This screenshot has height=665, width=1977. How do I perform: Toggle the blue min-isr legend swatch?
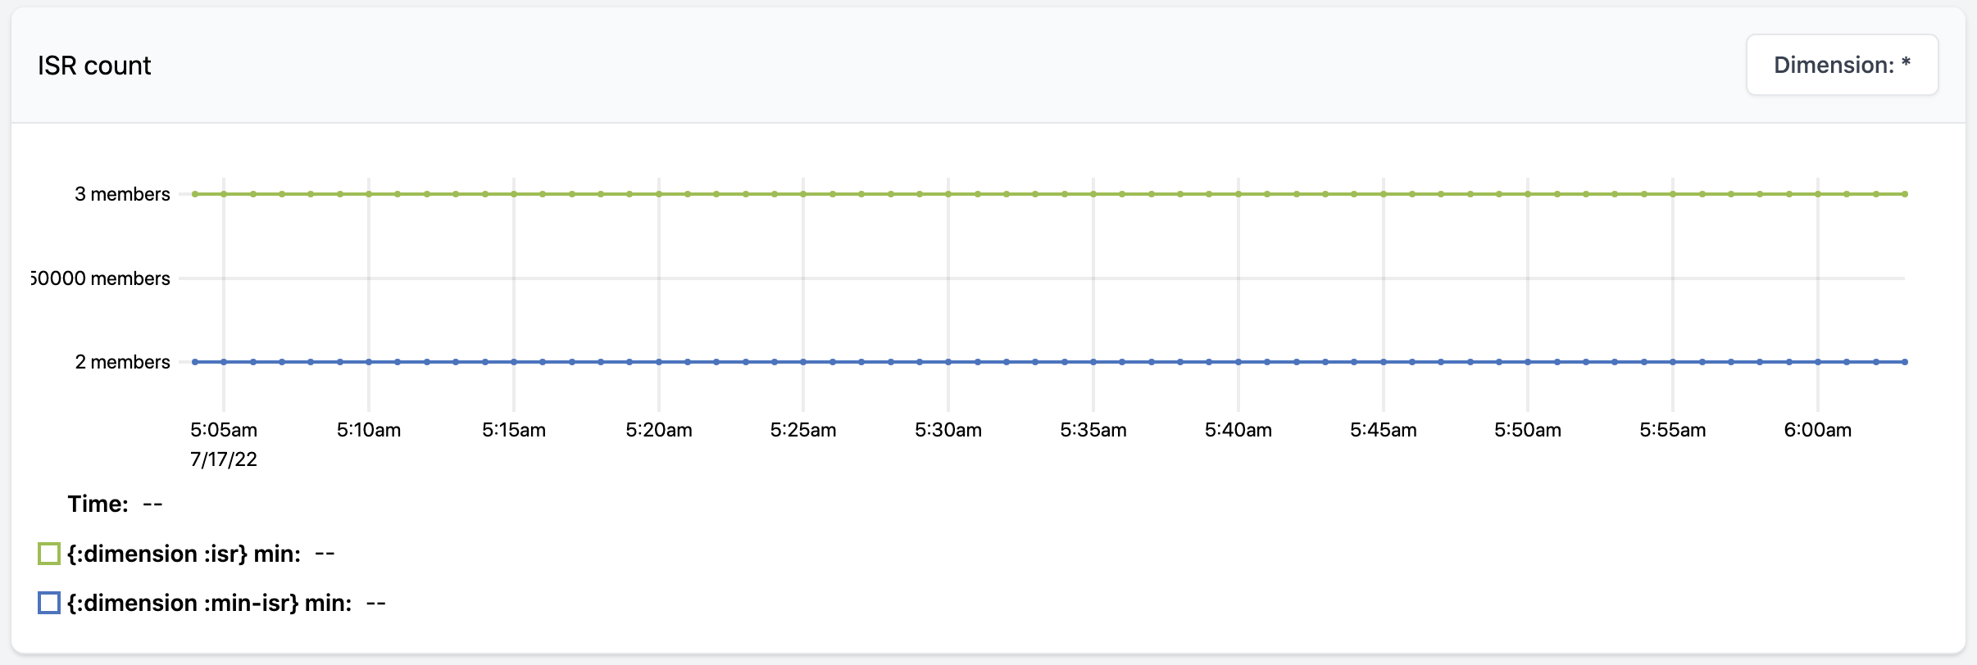coord(49,603)
